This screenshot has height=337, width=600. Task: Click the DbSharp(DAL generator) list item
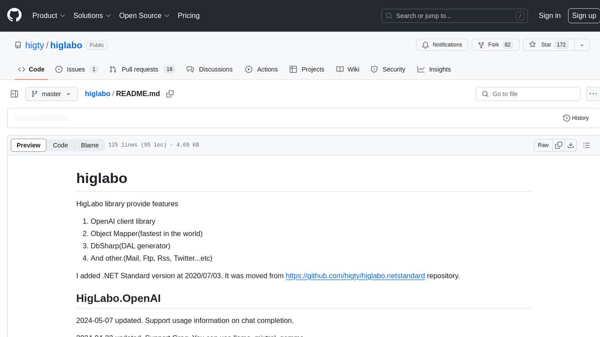point(130,246)
